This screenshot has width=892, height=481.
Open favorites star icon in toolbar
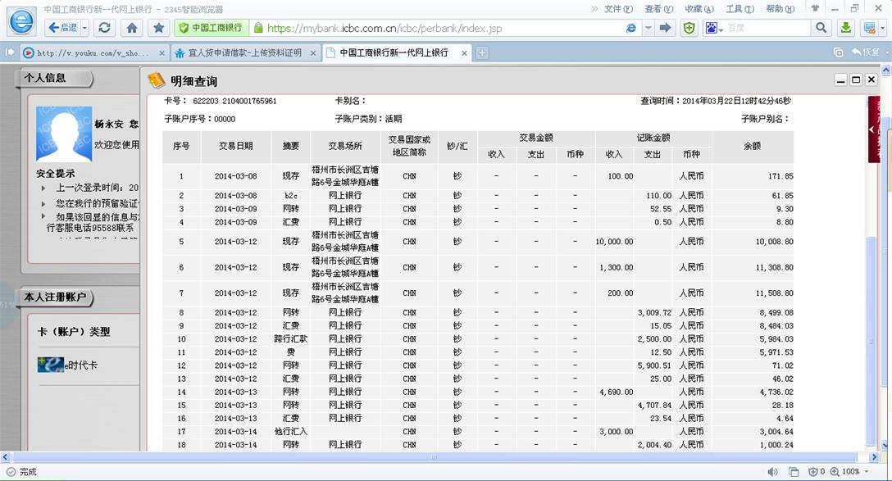point(158,28)
